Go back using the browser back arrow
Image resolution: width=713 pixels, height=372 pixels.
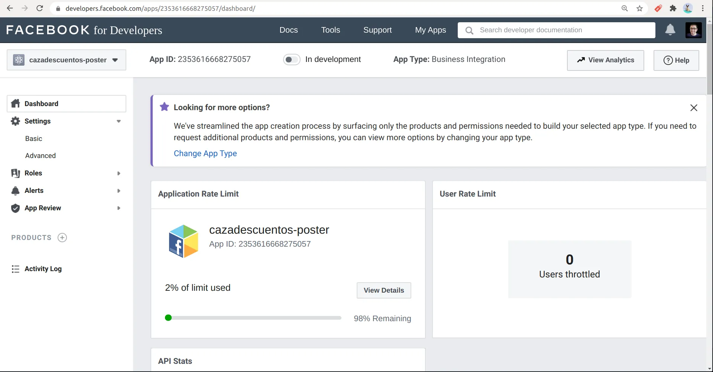point(10,8)
